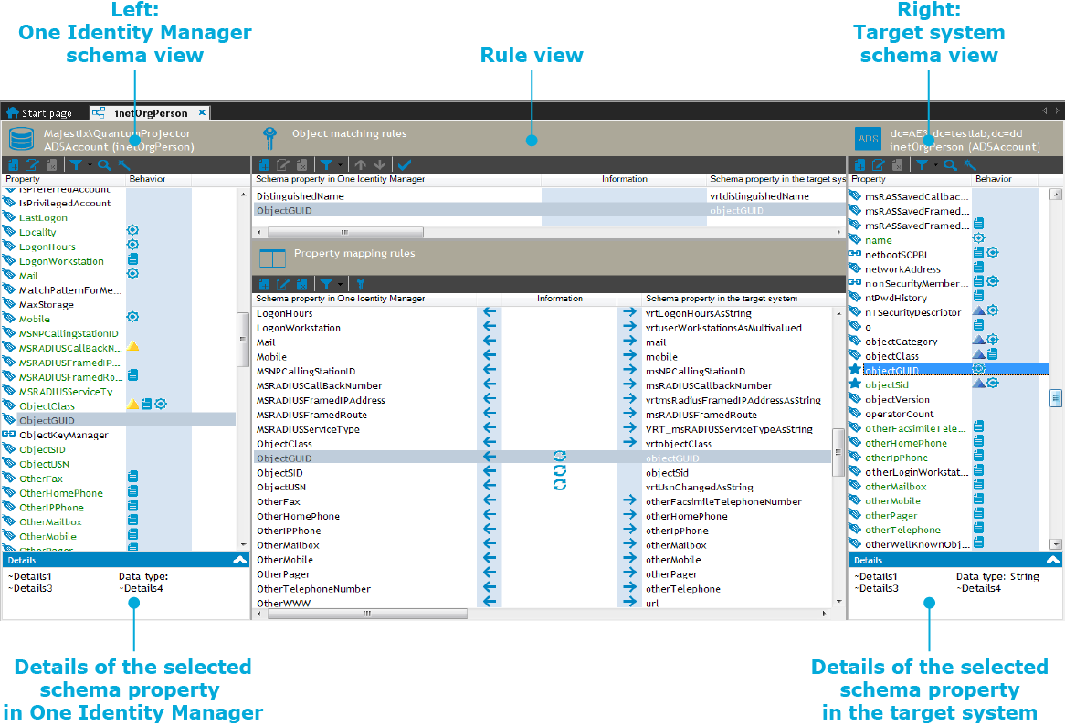The height and width of the screenshot is (726, 1065).
Task: Click the Property column header in the left schema view
Action: [x=64, y=179]
